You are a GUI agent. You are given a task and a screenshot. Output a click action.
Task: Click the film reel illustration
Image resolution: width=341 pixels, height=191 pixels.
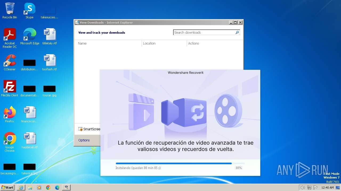(228, 111)
